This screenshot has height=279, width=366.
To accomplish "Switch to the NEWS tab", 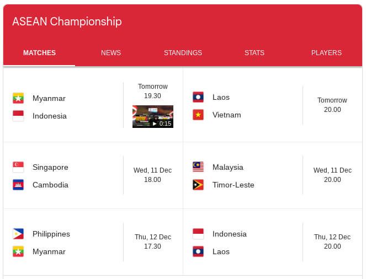I will (111, 53).
